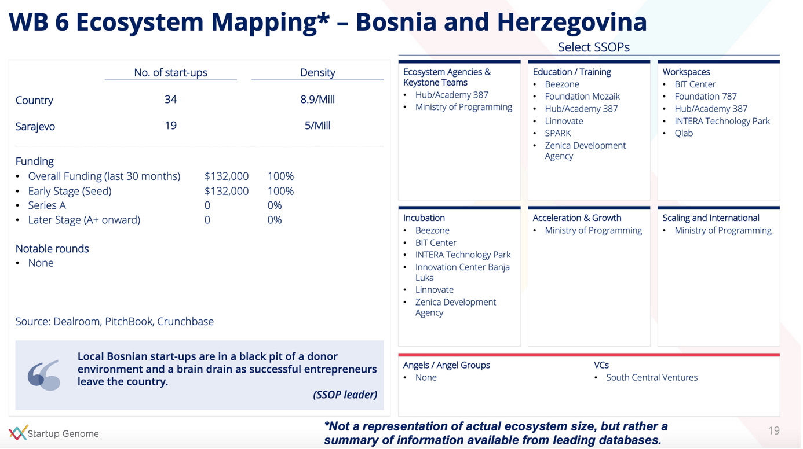Select 'Ministry of Programming' under Scaling and International
The width and height of the screenshot is (803, 449).
(723, 230)
